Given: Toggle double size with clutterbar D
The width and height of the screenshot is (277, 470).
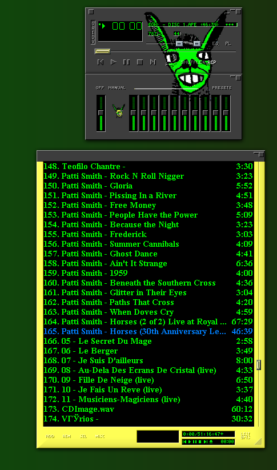Looking at the screenshot, I should [x=93, y=37].
